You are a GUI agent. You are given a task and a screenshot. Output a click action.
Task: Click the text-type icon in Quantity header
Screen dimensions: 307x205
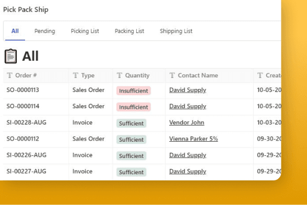120,75
